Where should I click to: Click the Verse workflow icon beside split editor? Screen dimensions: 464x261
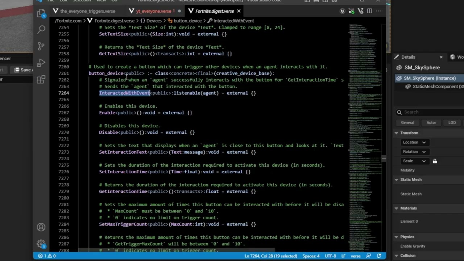coord(360,11)
